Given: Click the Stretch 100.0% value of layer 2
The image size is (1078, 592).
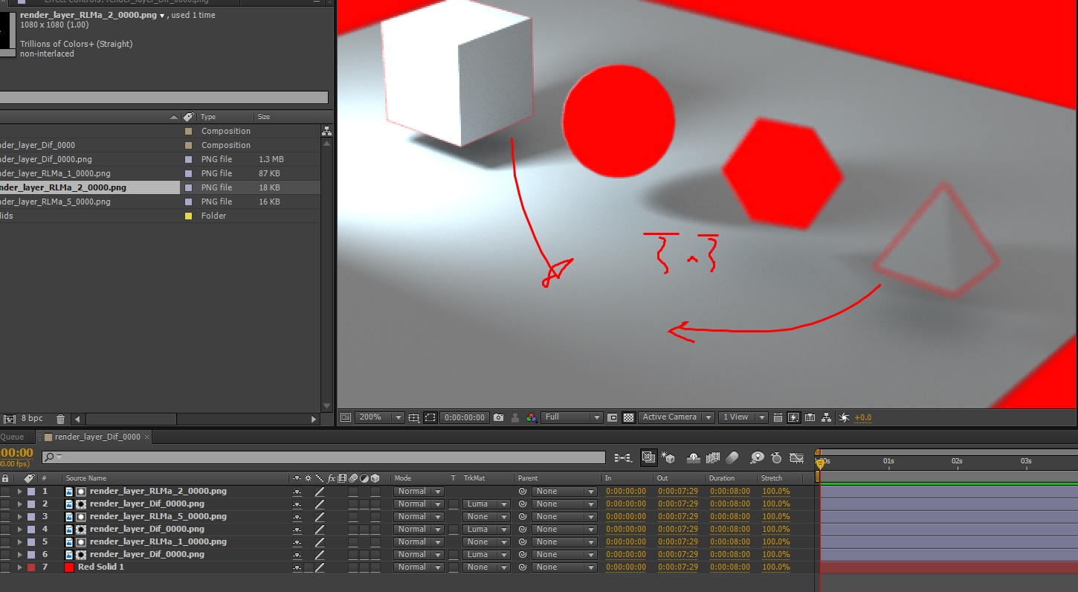Looking at the screenshot, I should 776,504.
